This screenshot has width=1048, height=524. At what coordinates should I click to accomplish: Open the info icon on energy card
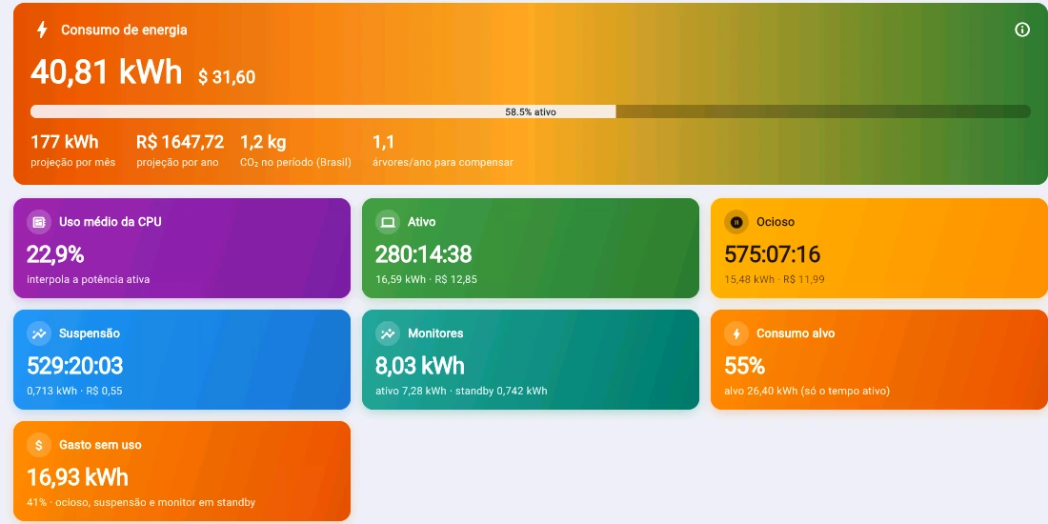click(1022, 30)
